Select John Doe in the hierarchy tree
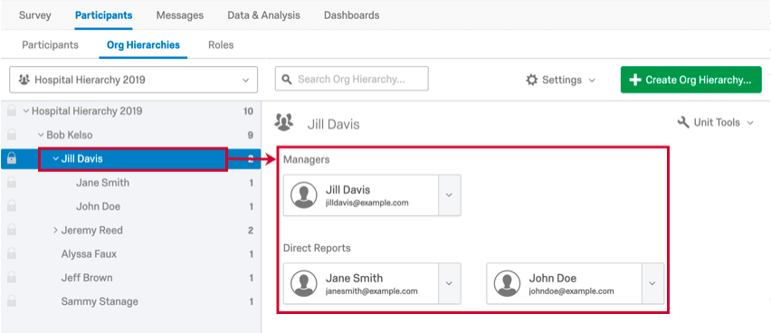Image resolution: width=771 pixels, height=333 pixels. [x=98, y=206]
